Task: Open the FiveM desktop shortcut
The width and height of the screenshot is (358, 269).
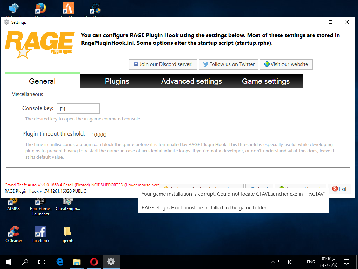Action: [68, 9]
